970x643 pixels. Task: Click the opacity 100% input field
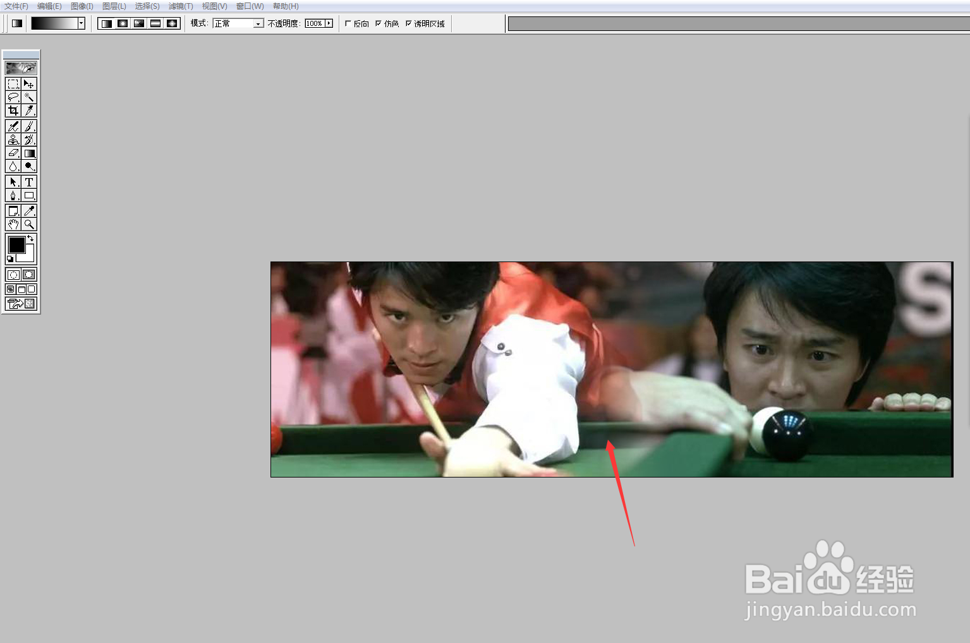pyautogui.click(x=315, y=23)
